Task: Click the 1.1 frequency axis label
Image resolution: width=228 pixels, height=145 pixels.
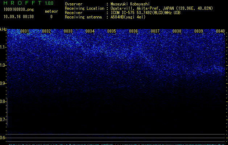Action: tap(3, 47)
